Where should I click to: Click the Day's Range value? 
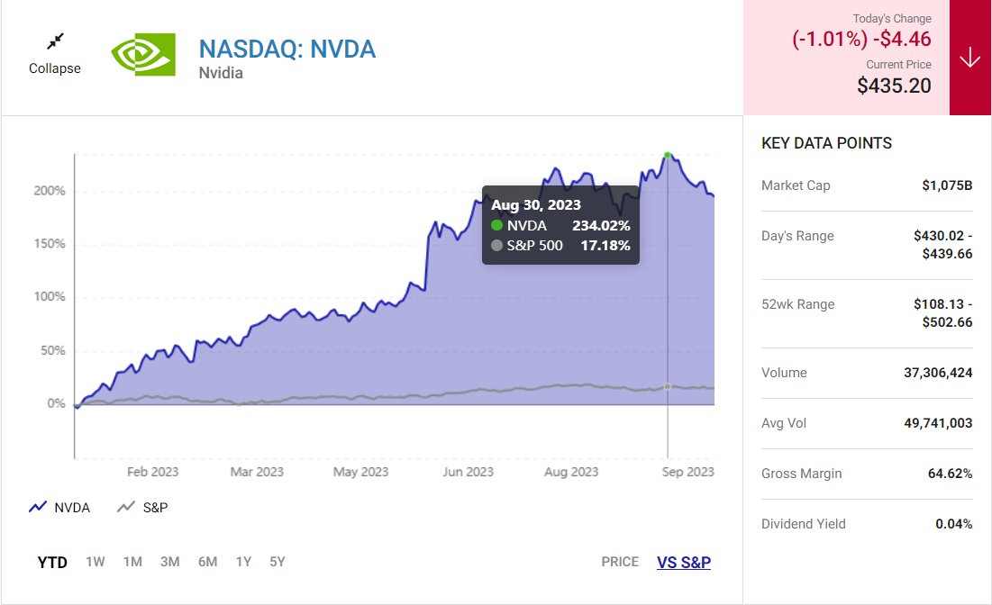pyautogui.click(x=942, y=245)
